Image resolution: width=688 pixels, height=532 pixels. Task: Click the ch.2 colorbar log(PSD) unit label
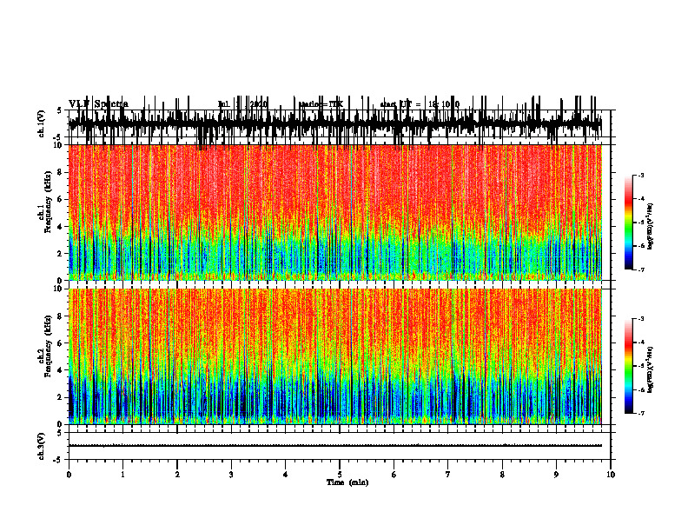coord(651,369)
